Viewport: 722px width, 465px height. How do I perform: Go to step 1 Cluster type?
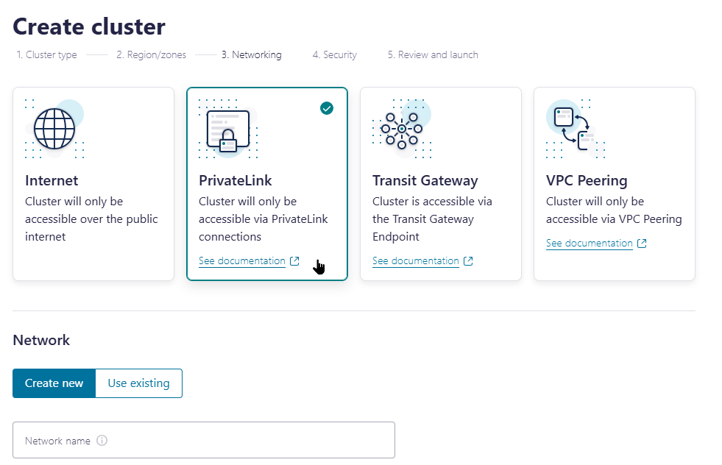[x=47, y=54]
